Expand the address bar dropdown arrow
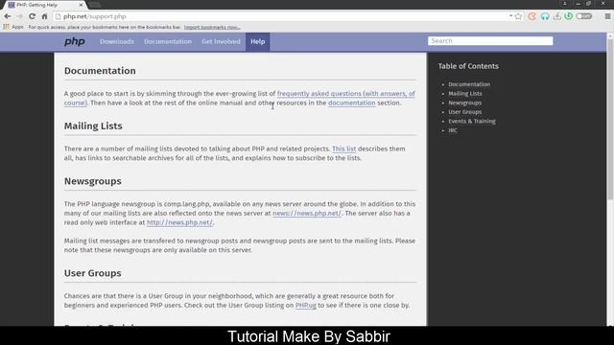The height and width of the screenshot is (345, 614). 510,16
